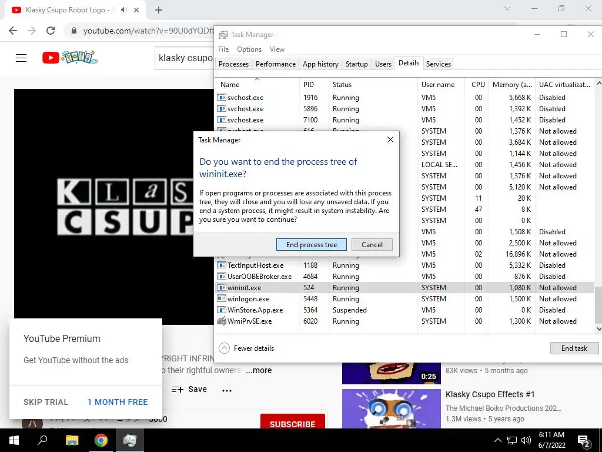This screenshot has height=452, width=602.
Task: Switch to the Performance tab
Action: pyautogui.click(x=276, y=64)
